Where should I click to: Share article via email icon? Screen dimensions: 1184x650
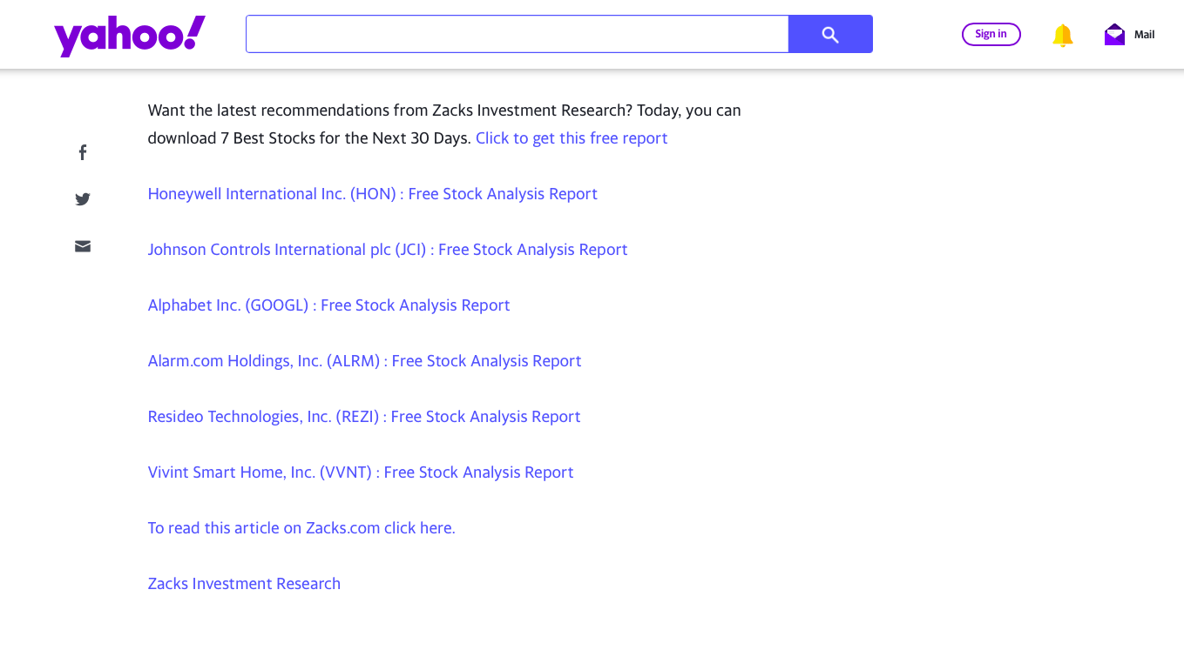(83, 246)
